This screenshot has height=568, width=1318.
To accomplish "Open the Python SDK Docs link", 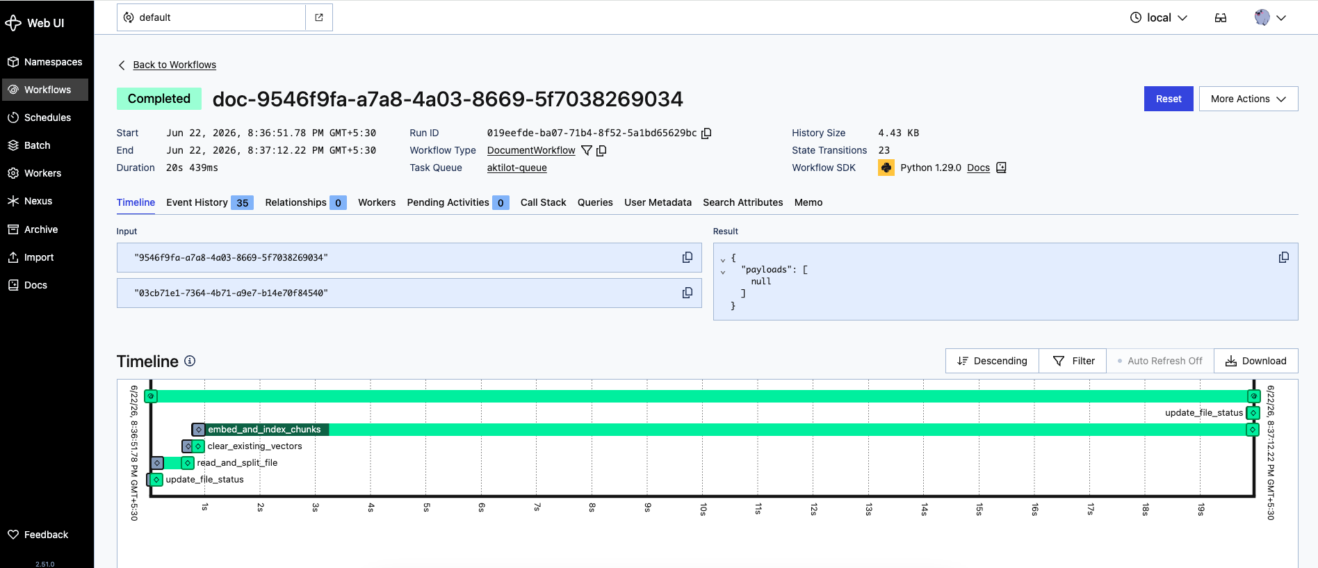I will click(x=978, y=168).
